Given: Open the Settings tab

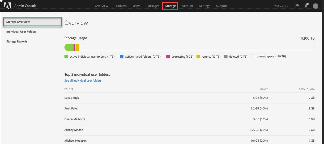Looking at the screenshot, I should [x=204, y=6].
